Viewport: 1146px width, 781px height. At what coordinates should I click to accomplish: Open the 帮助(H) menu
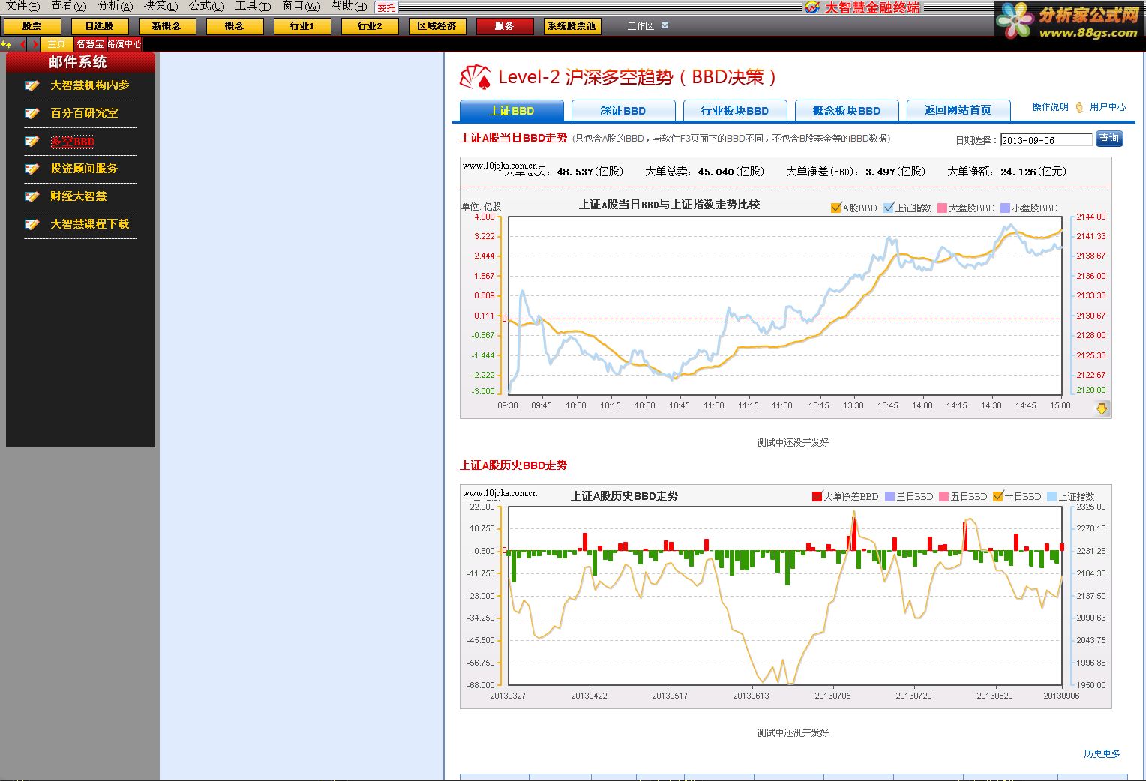coord(349,7)
